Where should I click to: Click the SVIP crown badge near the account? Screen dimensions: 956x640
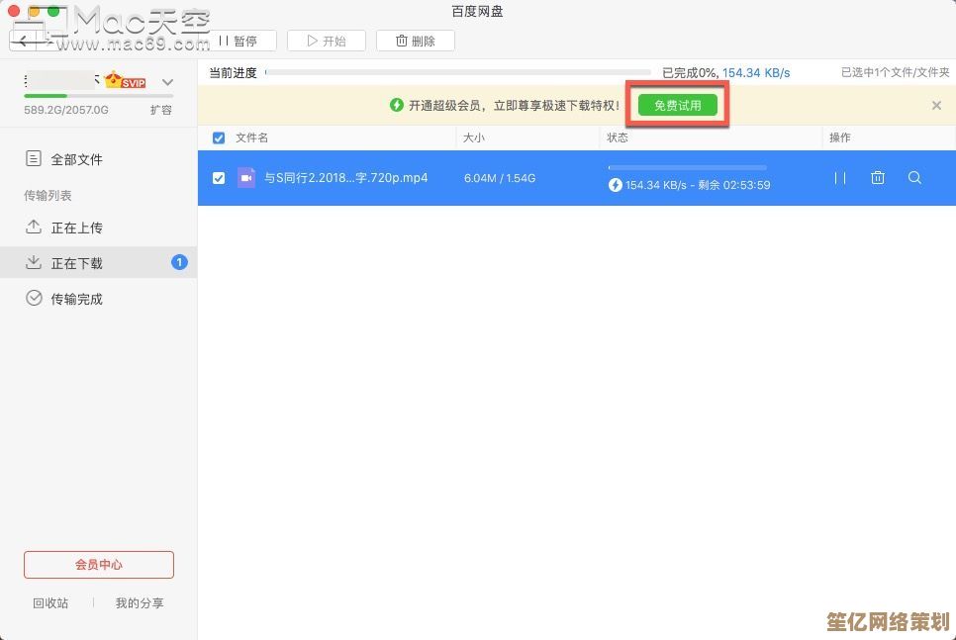125,80
